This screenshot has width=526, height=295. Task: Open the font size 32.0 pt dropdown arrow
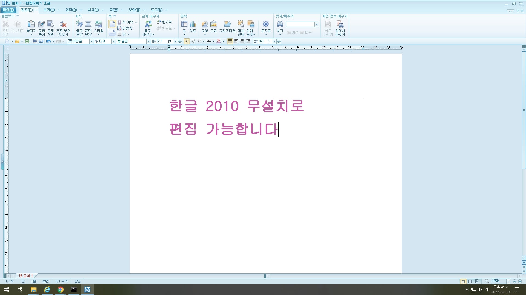tap(176, 41)
